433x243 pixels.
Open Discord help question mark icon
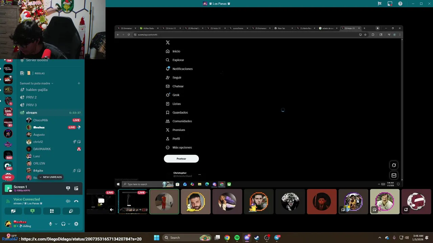click(400, 4)
